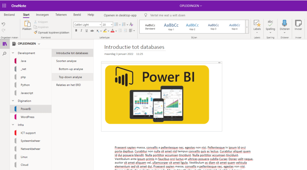Apply the Kop 1 style

(171, 27)
